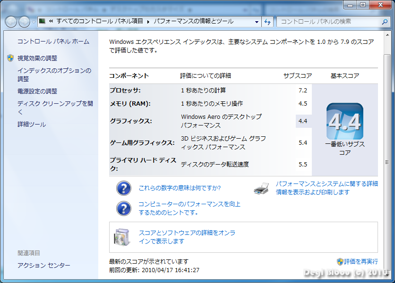The height and width of the screenshot is (283, 395).
Task: Click the shield icon beside 評価を再実行
Action: pyautogui.click(x=340, y=262)
